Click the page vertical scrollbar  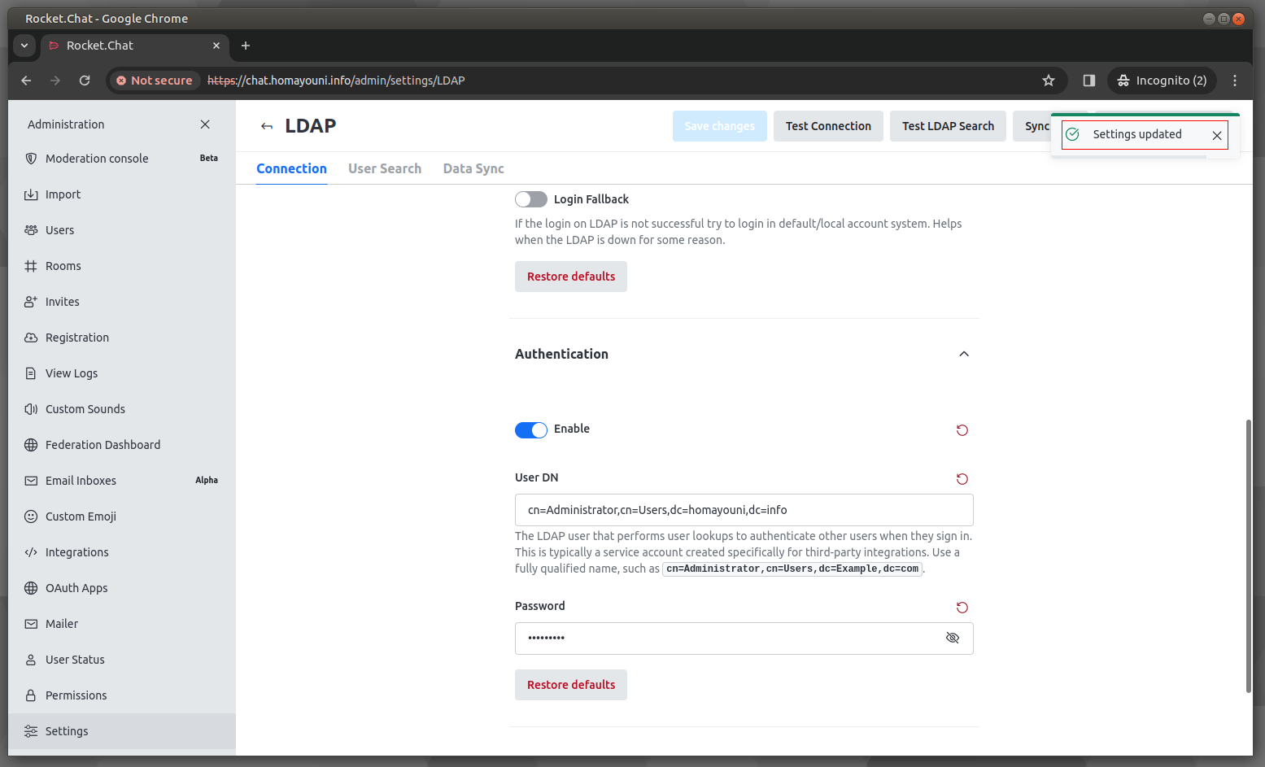pyautogui.click(x=1249, y=556)
